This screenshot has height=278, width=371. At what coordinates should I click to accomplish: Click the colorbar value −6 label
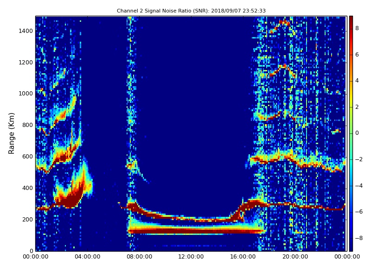point(359,212)
